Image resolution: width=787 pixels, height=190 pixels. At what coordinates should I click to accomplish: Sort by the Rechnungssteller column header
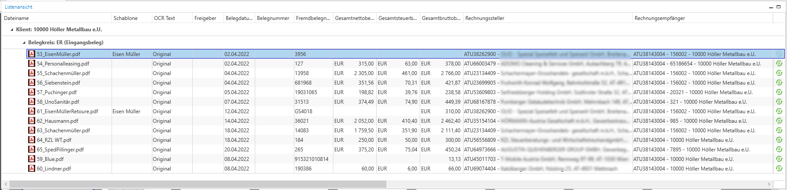pyautogui.click(x=484, y=18)
